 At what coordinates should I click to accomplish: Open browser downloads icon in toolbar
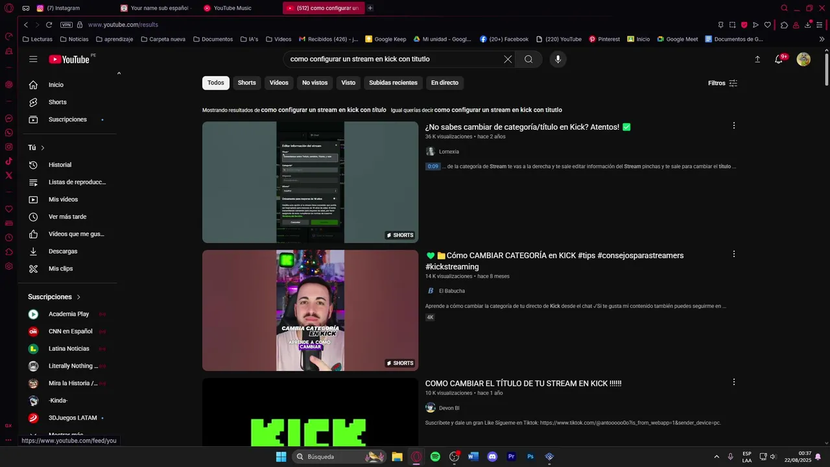[808, 25]
